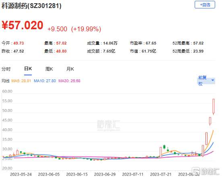The height and width of the screenshot is (178, 222).
Task: Click the 今开 value 49.73
Action: (18, 43)
